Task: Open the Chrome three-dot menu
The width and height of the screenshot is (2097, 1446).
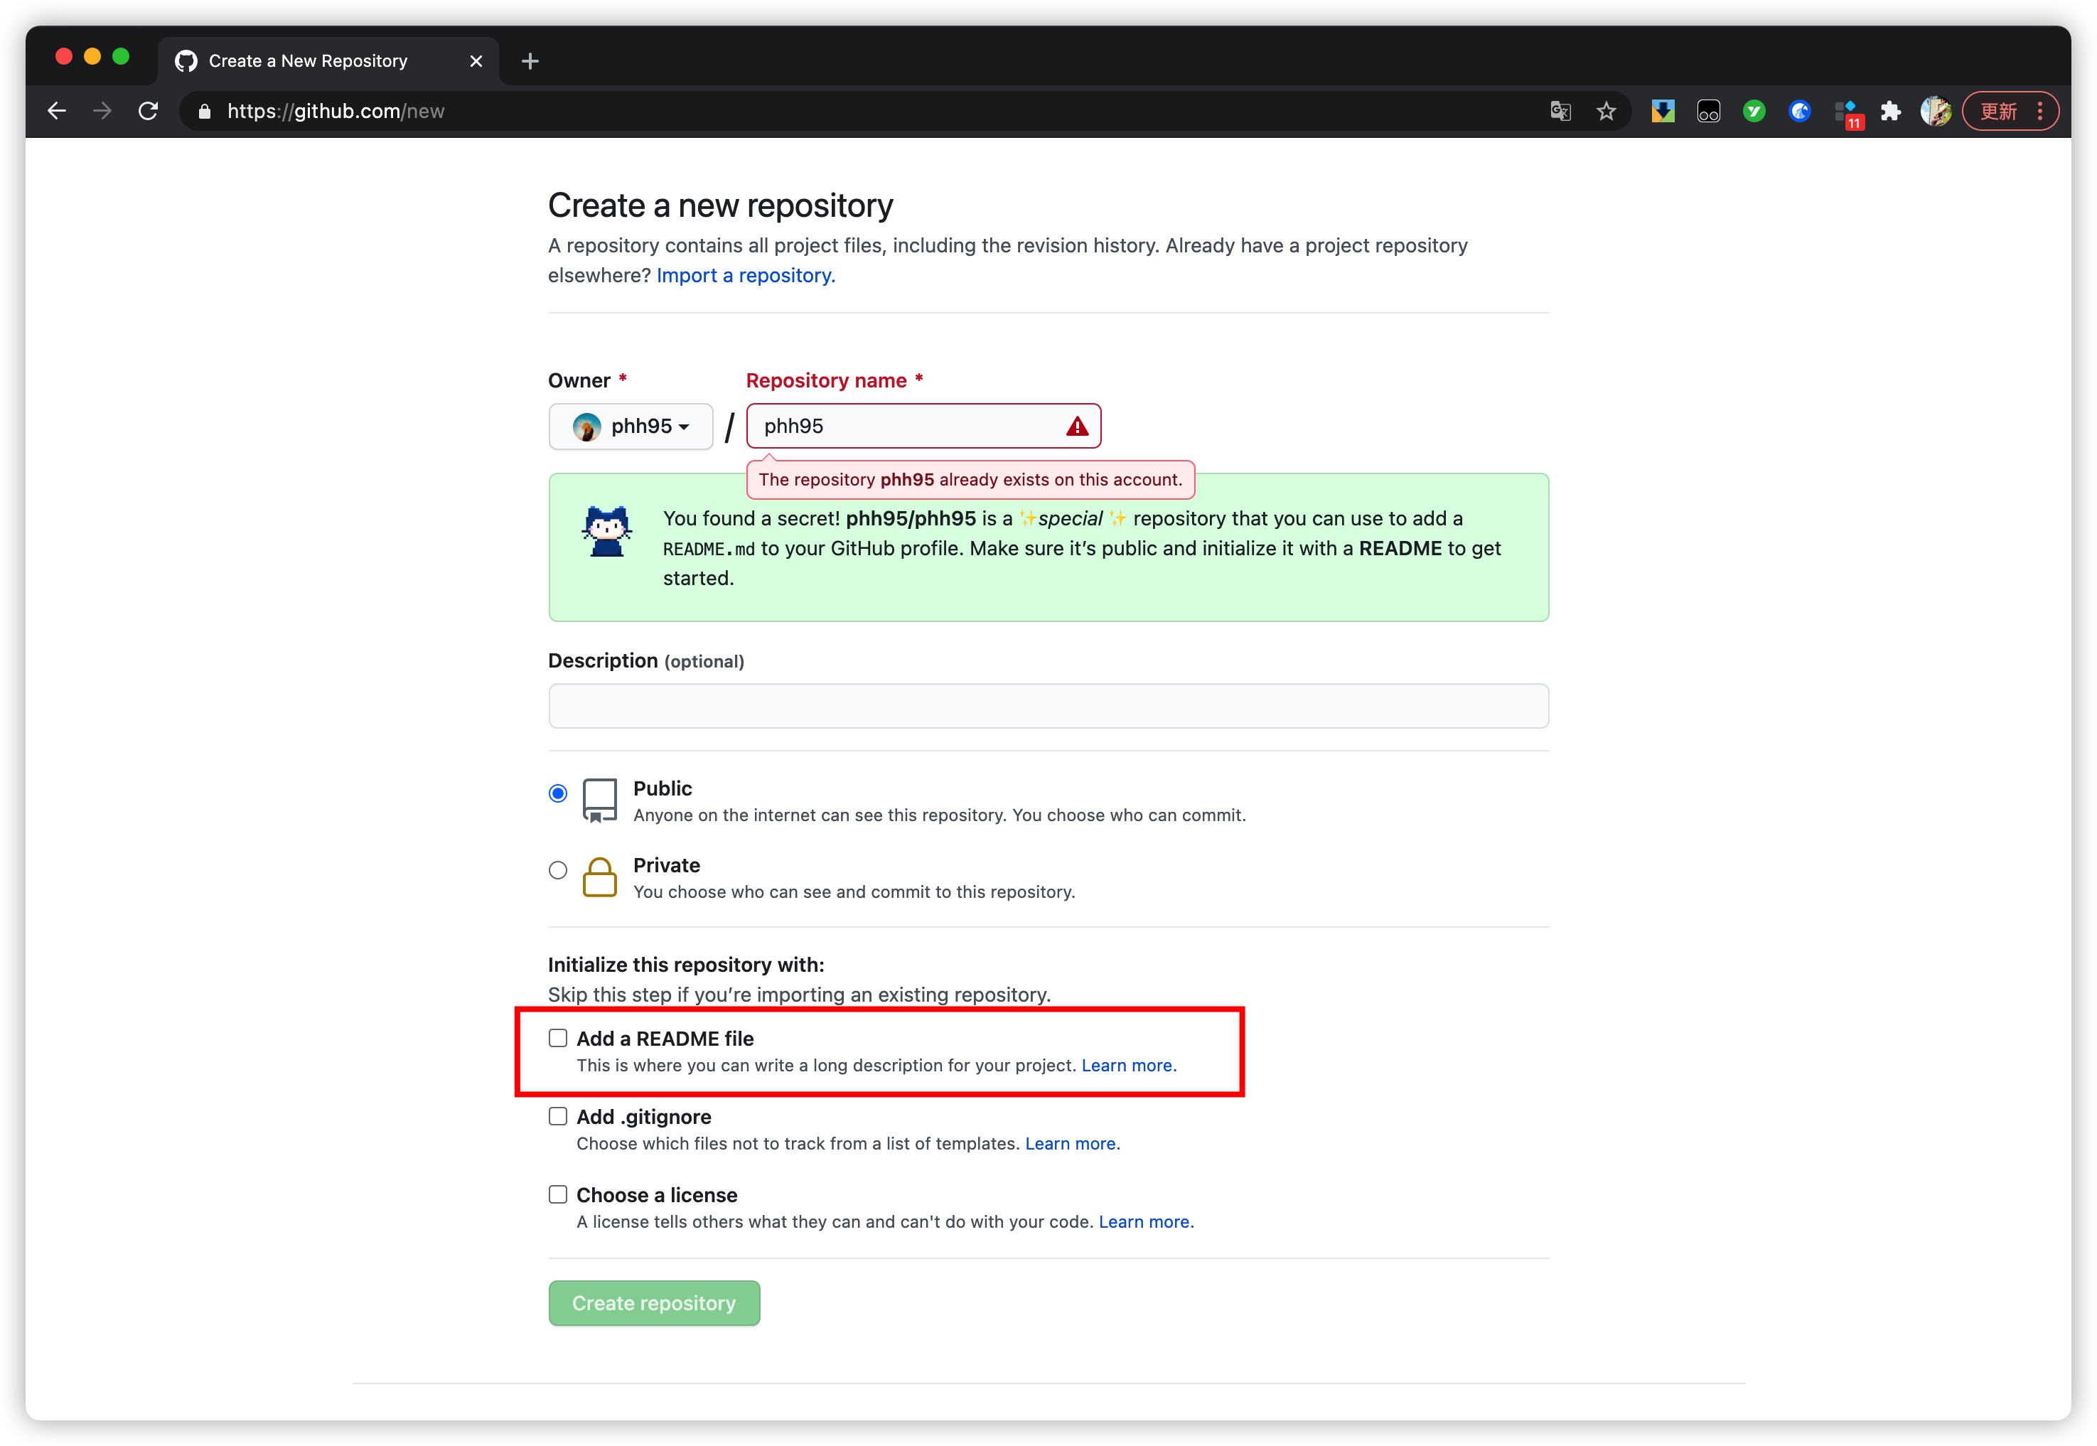Action: (x=2040, y=112)
